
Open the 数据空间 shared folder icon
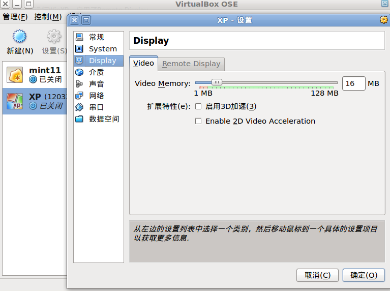(x=79, y=119)
